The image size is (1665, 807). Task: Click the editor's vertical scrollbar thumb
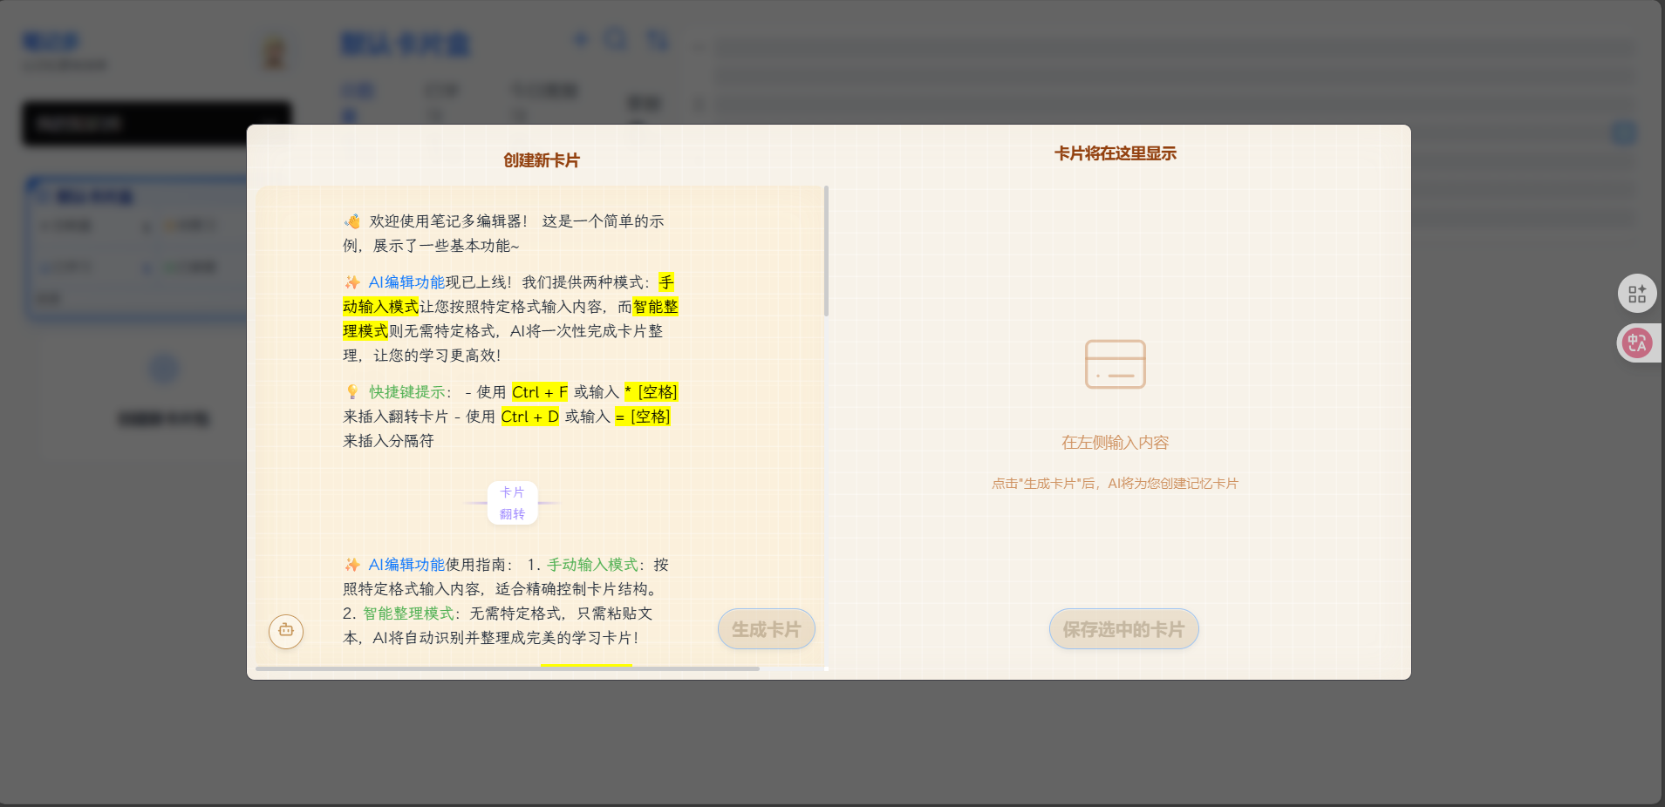[x=826, y=251]
